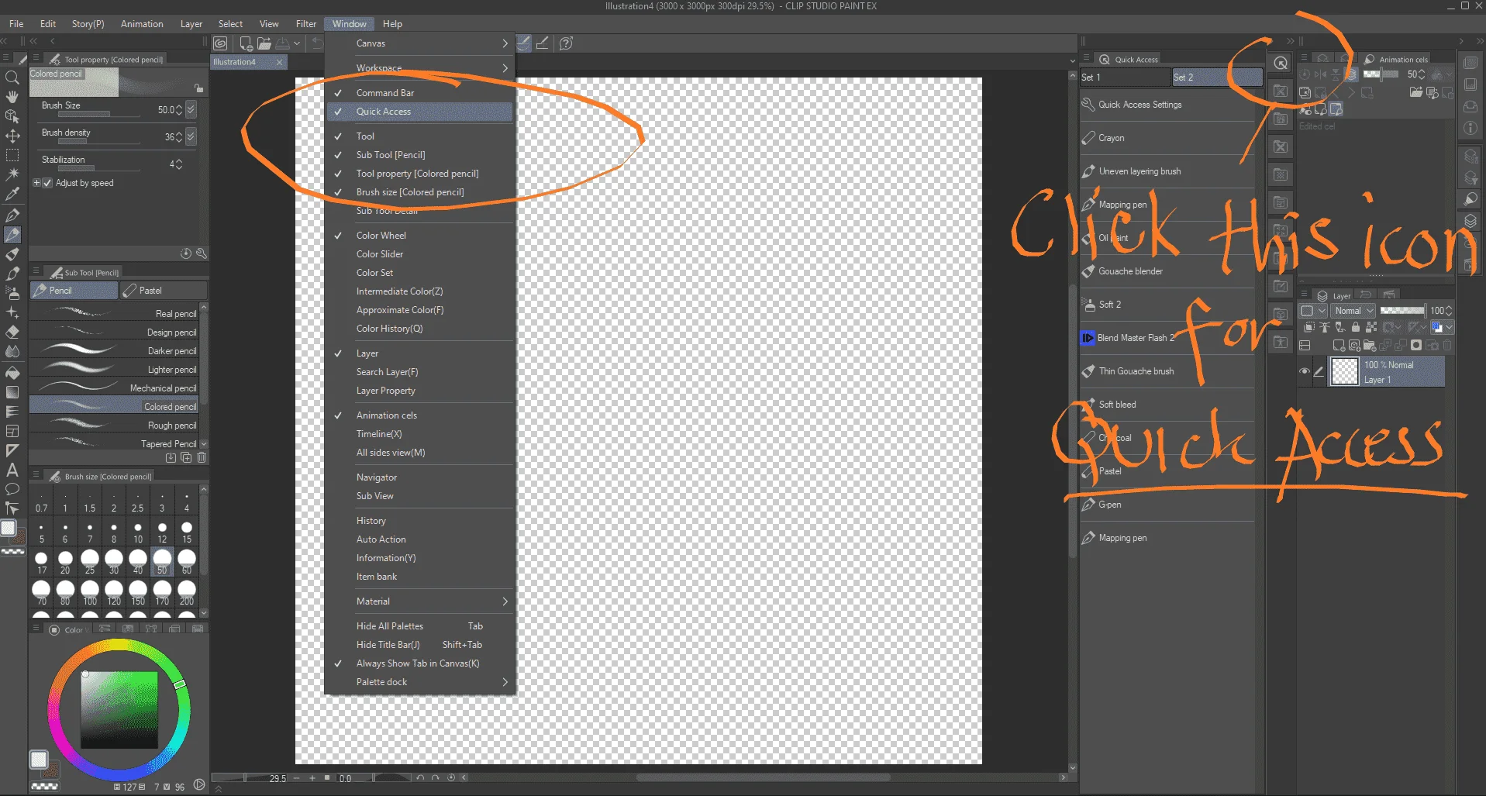Click the Sub Tool Detail wrench icon
1486x796 pixels.
click(202, 253)
